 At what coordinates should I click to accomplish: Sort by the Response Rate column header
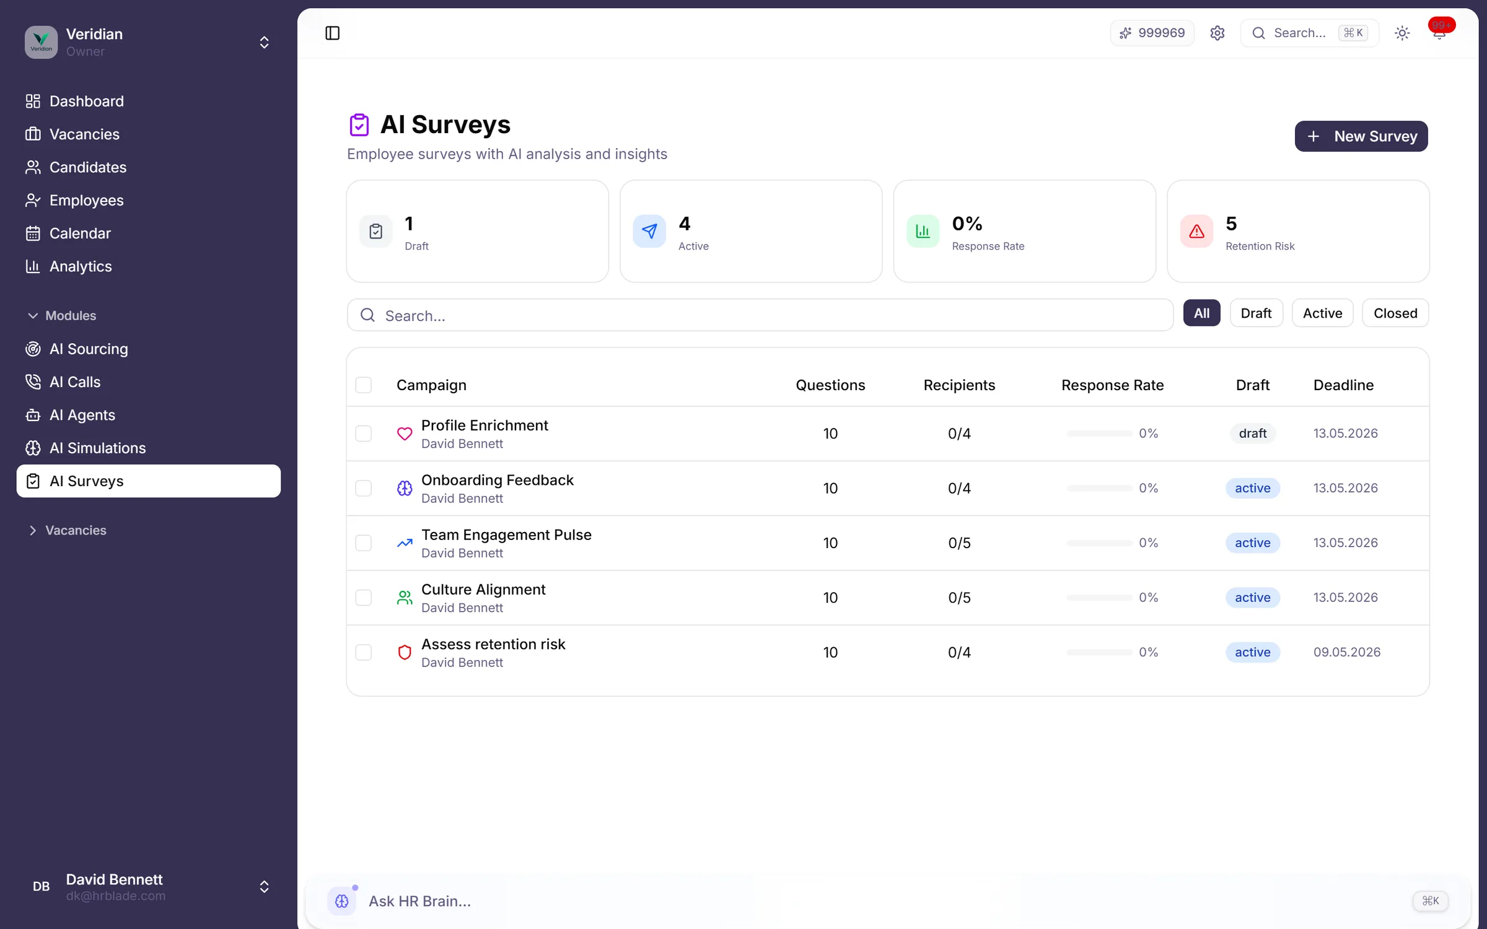pyautogui.click(x=1112, y=385)
